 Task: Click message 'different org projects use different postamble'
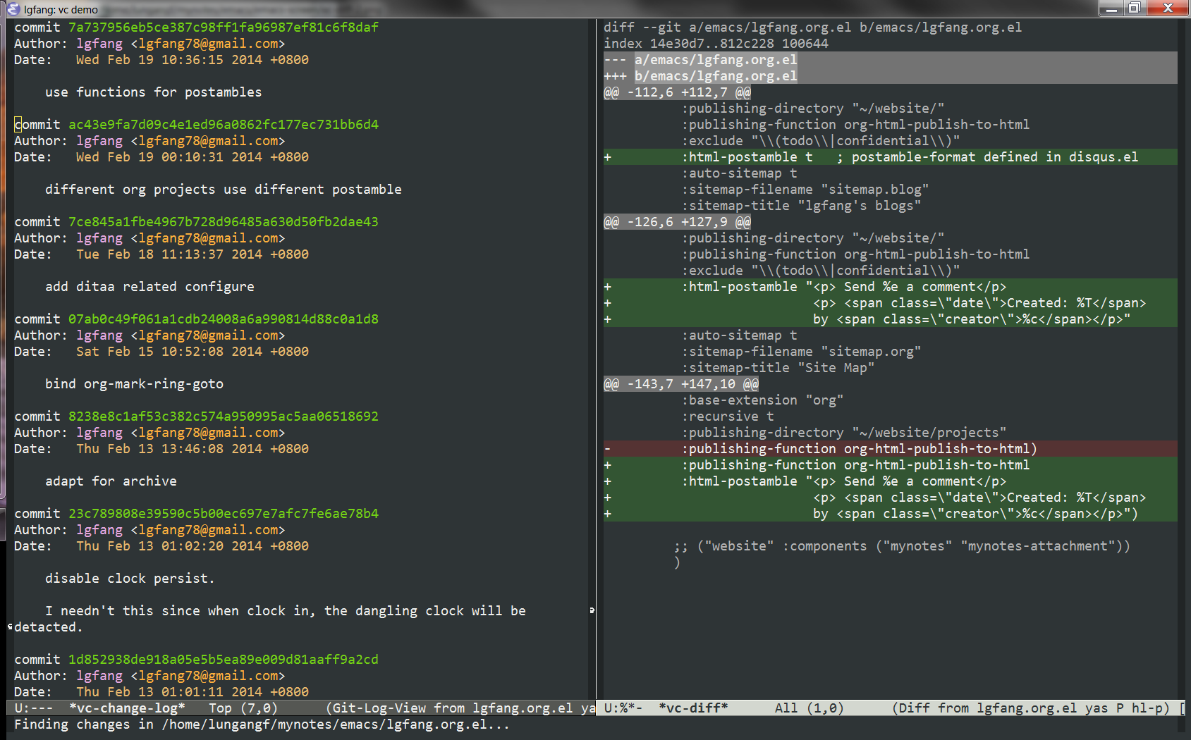[224, 190]
